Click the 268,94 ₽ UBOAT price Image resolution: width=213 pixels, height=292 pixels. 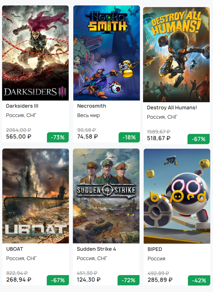pyautogui.click(x=19, y=280)
